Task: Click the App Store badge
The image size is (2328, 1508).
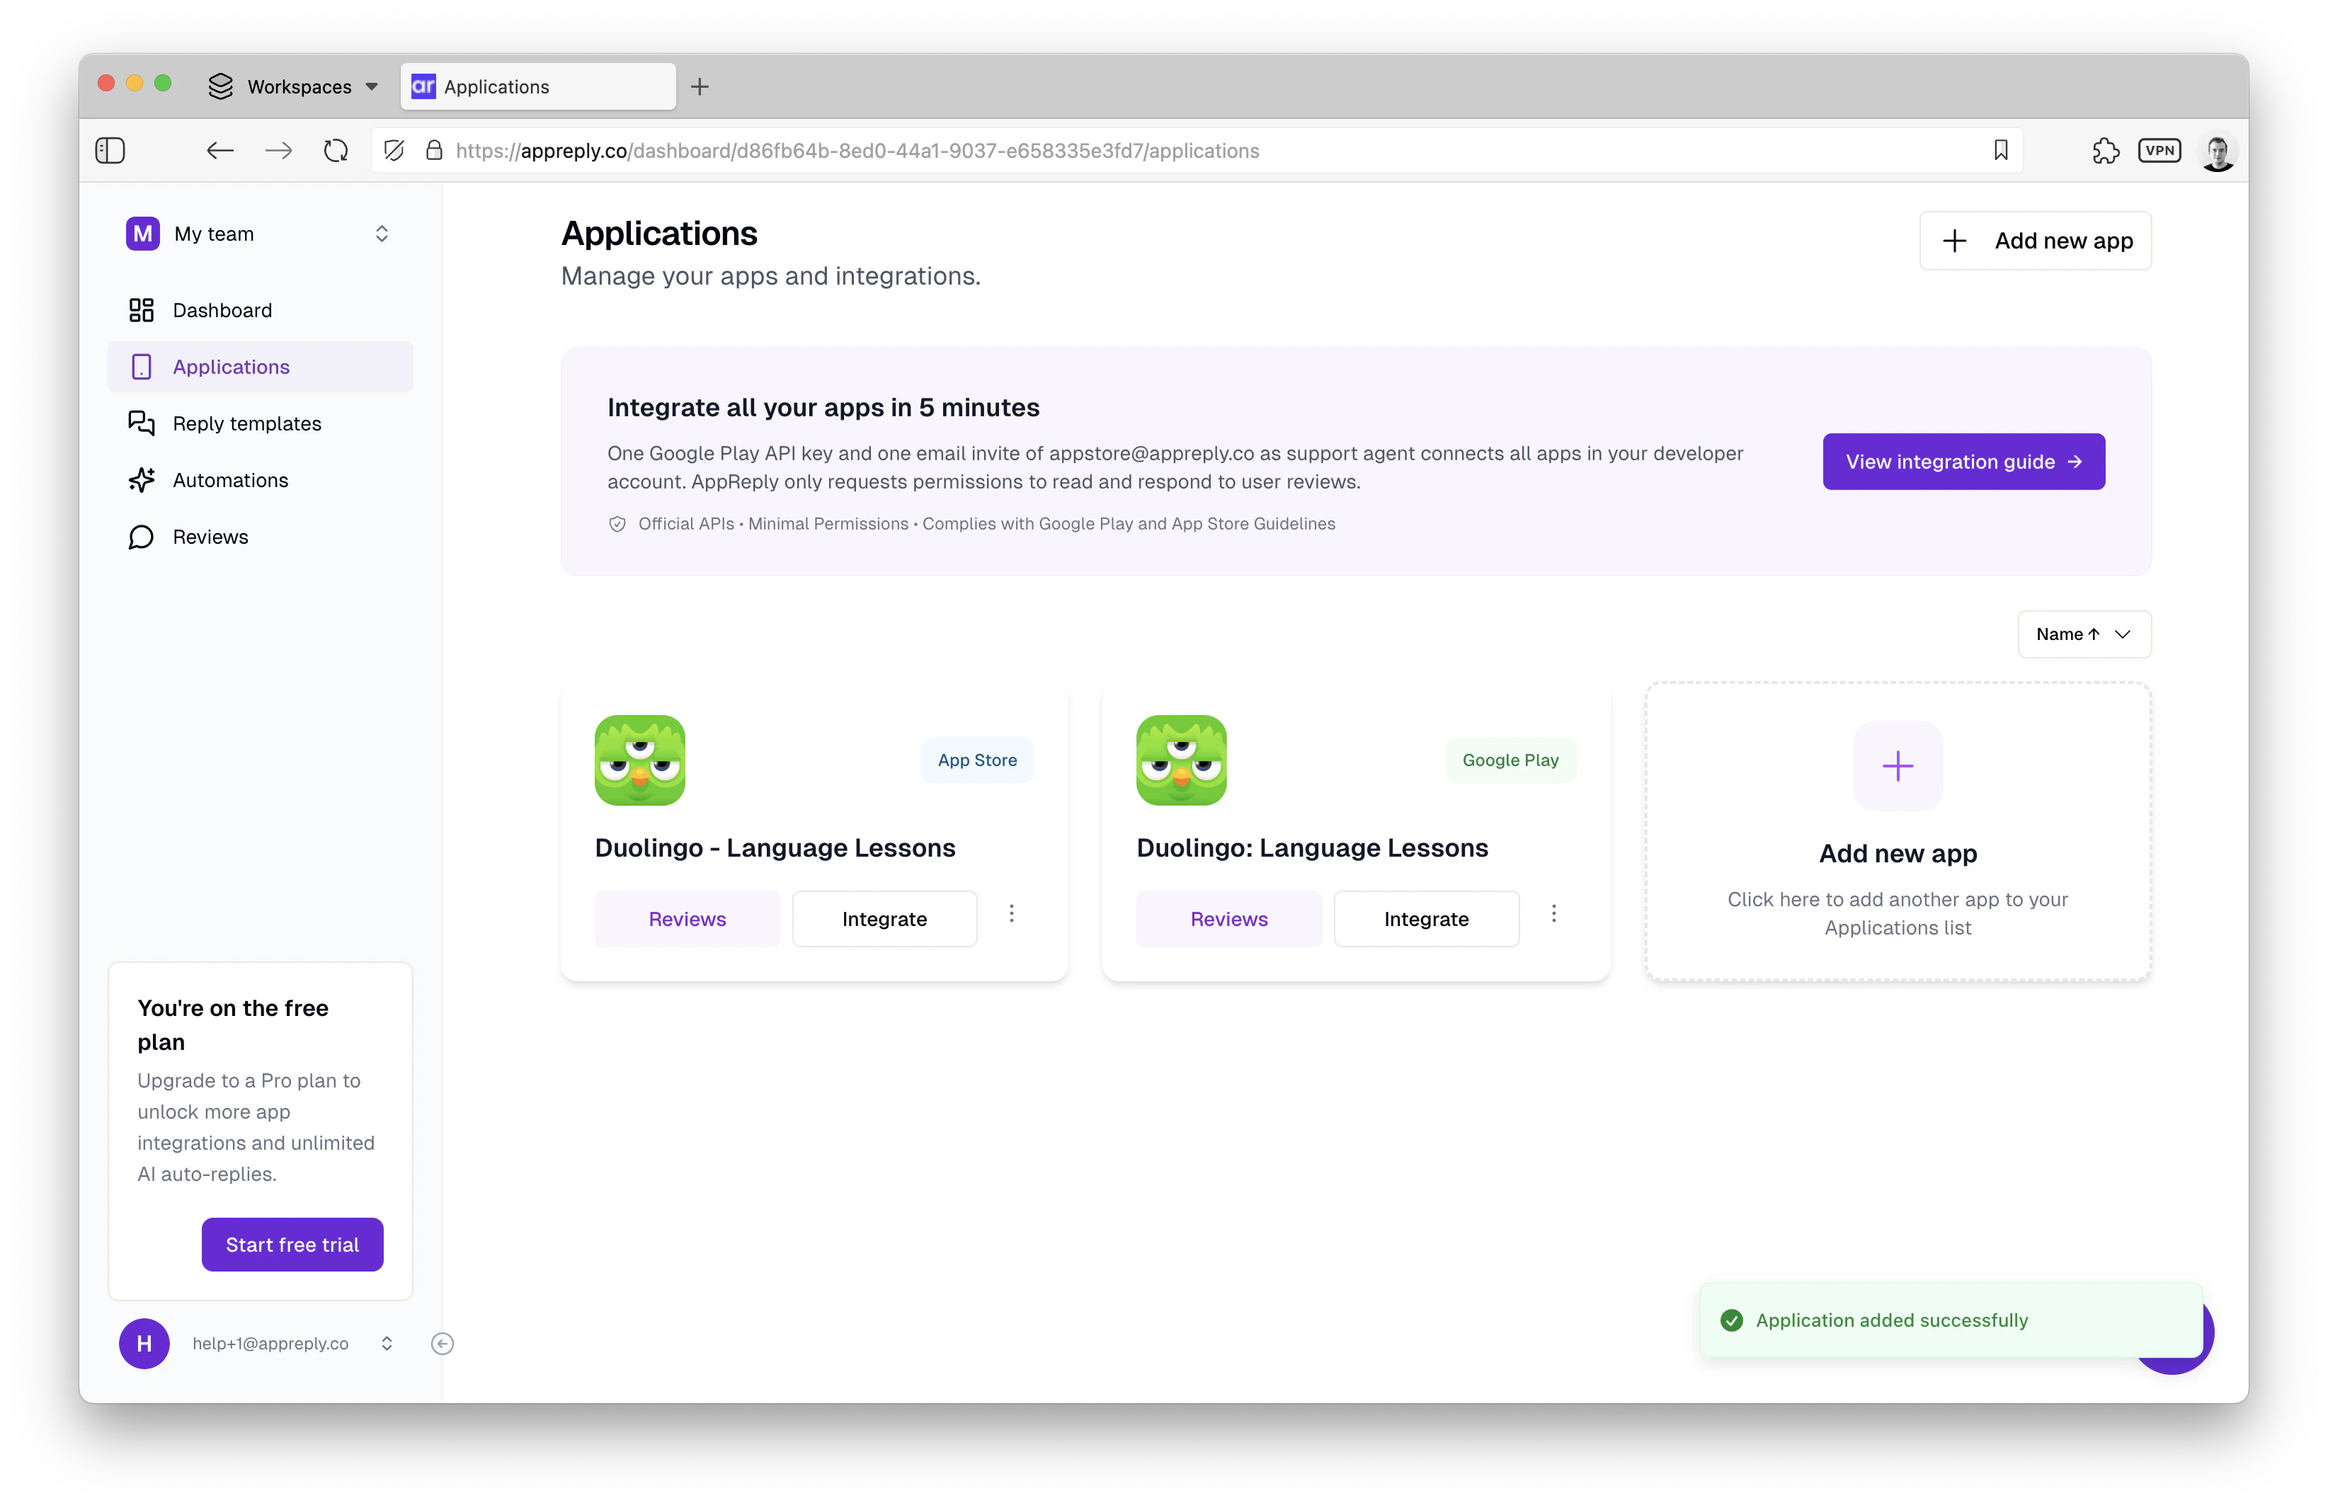Action: (977, 760)
